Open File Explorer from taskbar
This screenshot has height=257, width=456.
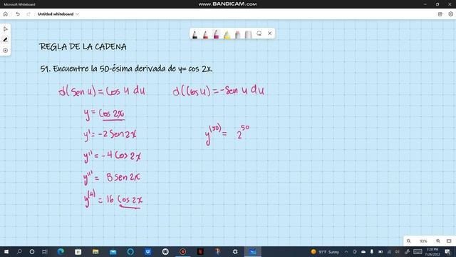(x=95, y=251)
